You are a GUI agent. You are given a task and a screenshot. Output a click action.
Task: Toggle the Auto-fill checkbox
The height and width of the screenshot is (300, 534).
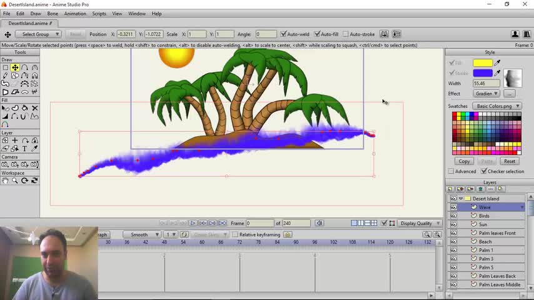(x=317, y=34)
